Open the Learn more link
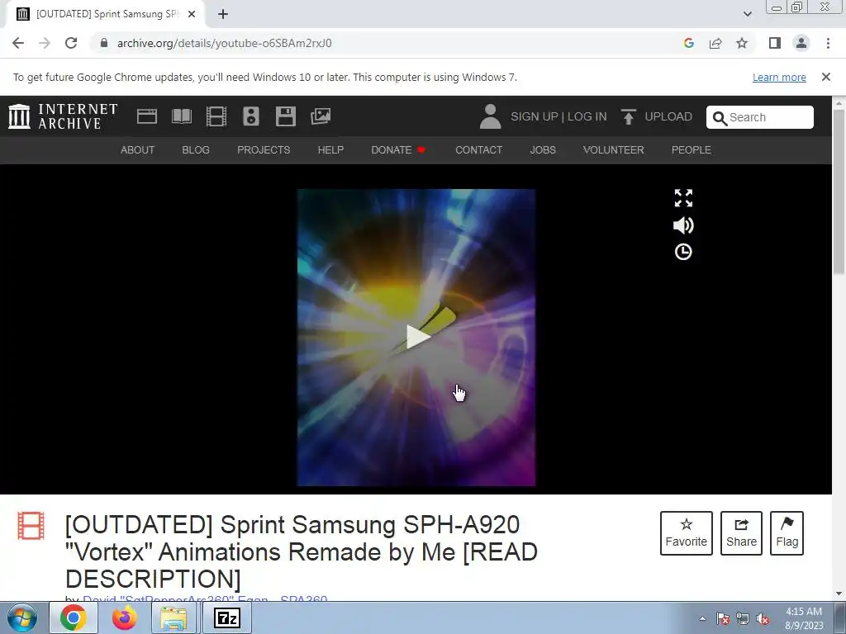The image size is (846, 634). 779,77
